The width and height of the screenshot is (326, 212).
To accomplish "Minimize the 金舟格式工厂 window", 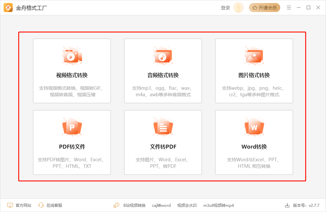I will (299, 8).
